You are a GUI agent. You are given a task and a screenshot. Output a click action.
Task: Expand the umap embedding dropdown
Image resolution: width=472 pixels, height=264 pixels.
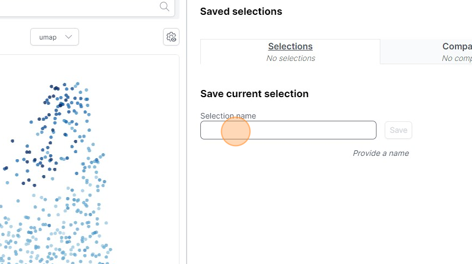54,37
